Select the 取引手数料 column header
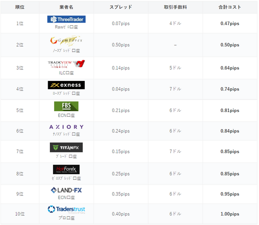Screen dimensions: 259x225 [175, 7]
